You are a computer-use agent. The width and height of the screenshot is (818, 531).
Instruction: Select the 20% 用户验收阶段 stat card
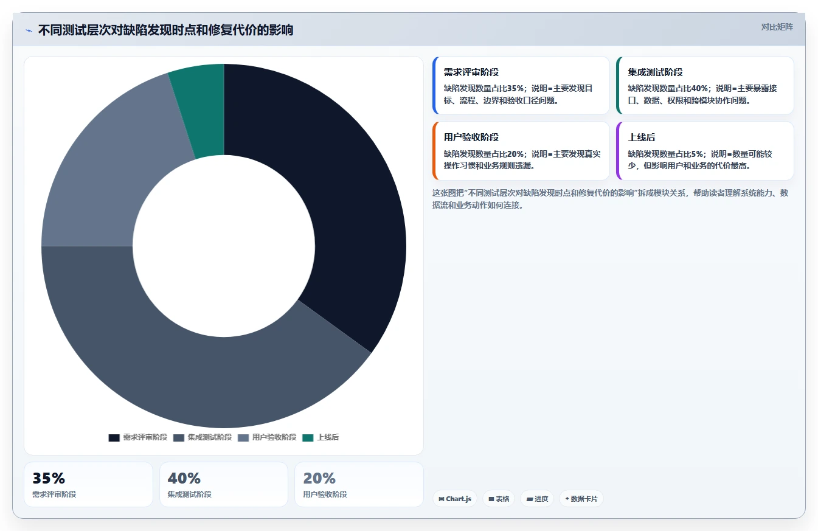pos(359,484)
